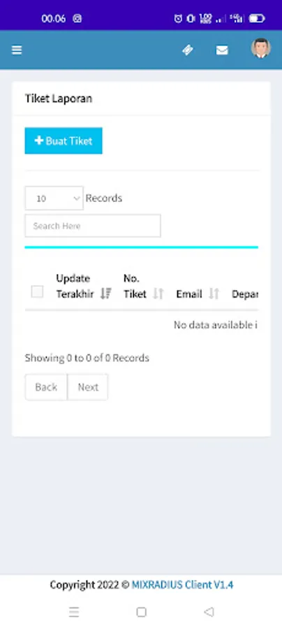The image size is (282, 629).
Task: Open the hamburger navigation menu
Action: click(17, 50)
